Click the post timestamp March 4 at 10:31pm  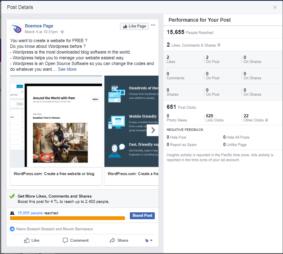[x=41, y=32]
